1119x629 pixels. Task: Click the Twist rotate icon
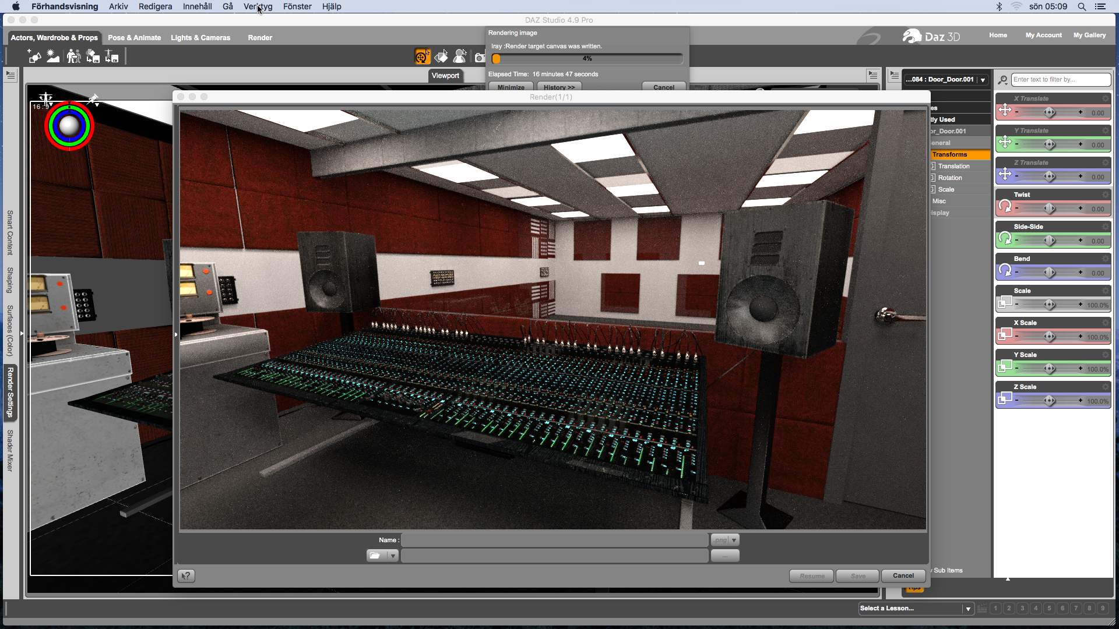point(1005,206)
